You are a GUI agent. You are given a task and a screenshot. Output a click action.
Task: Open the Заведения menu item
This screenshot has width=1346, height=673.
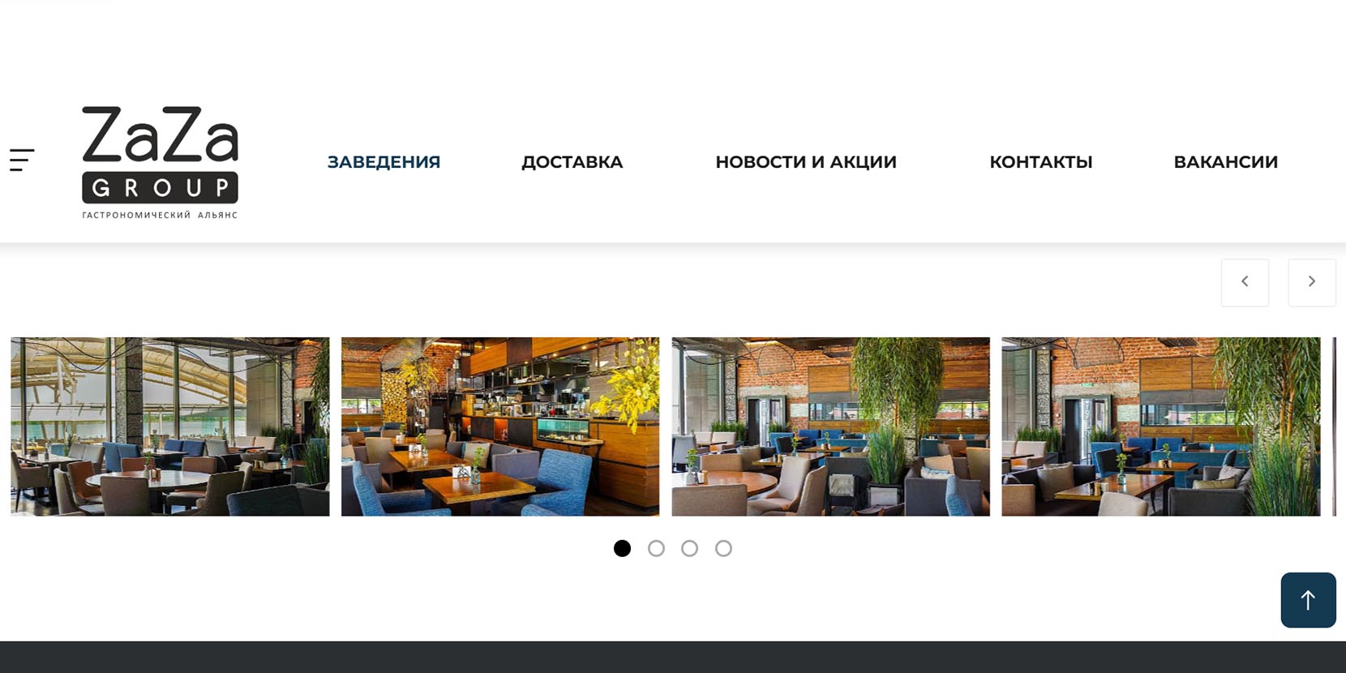click(x=384, y=162)
